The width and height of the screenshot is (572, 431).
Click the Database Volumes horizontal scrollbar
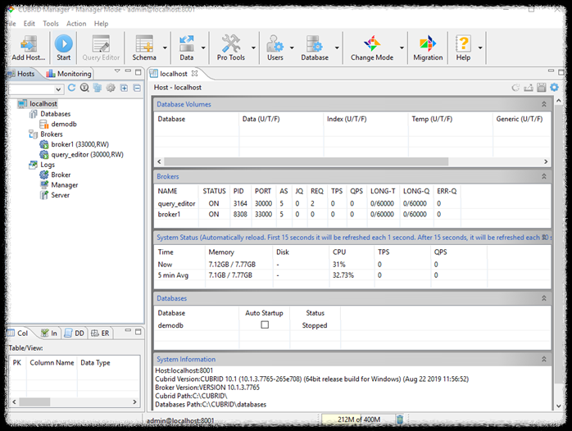tap(306, 161)
